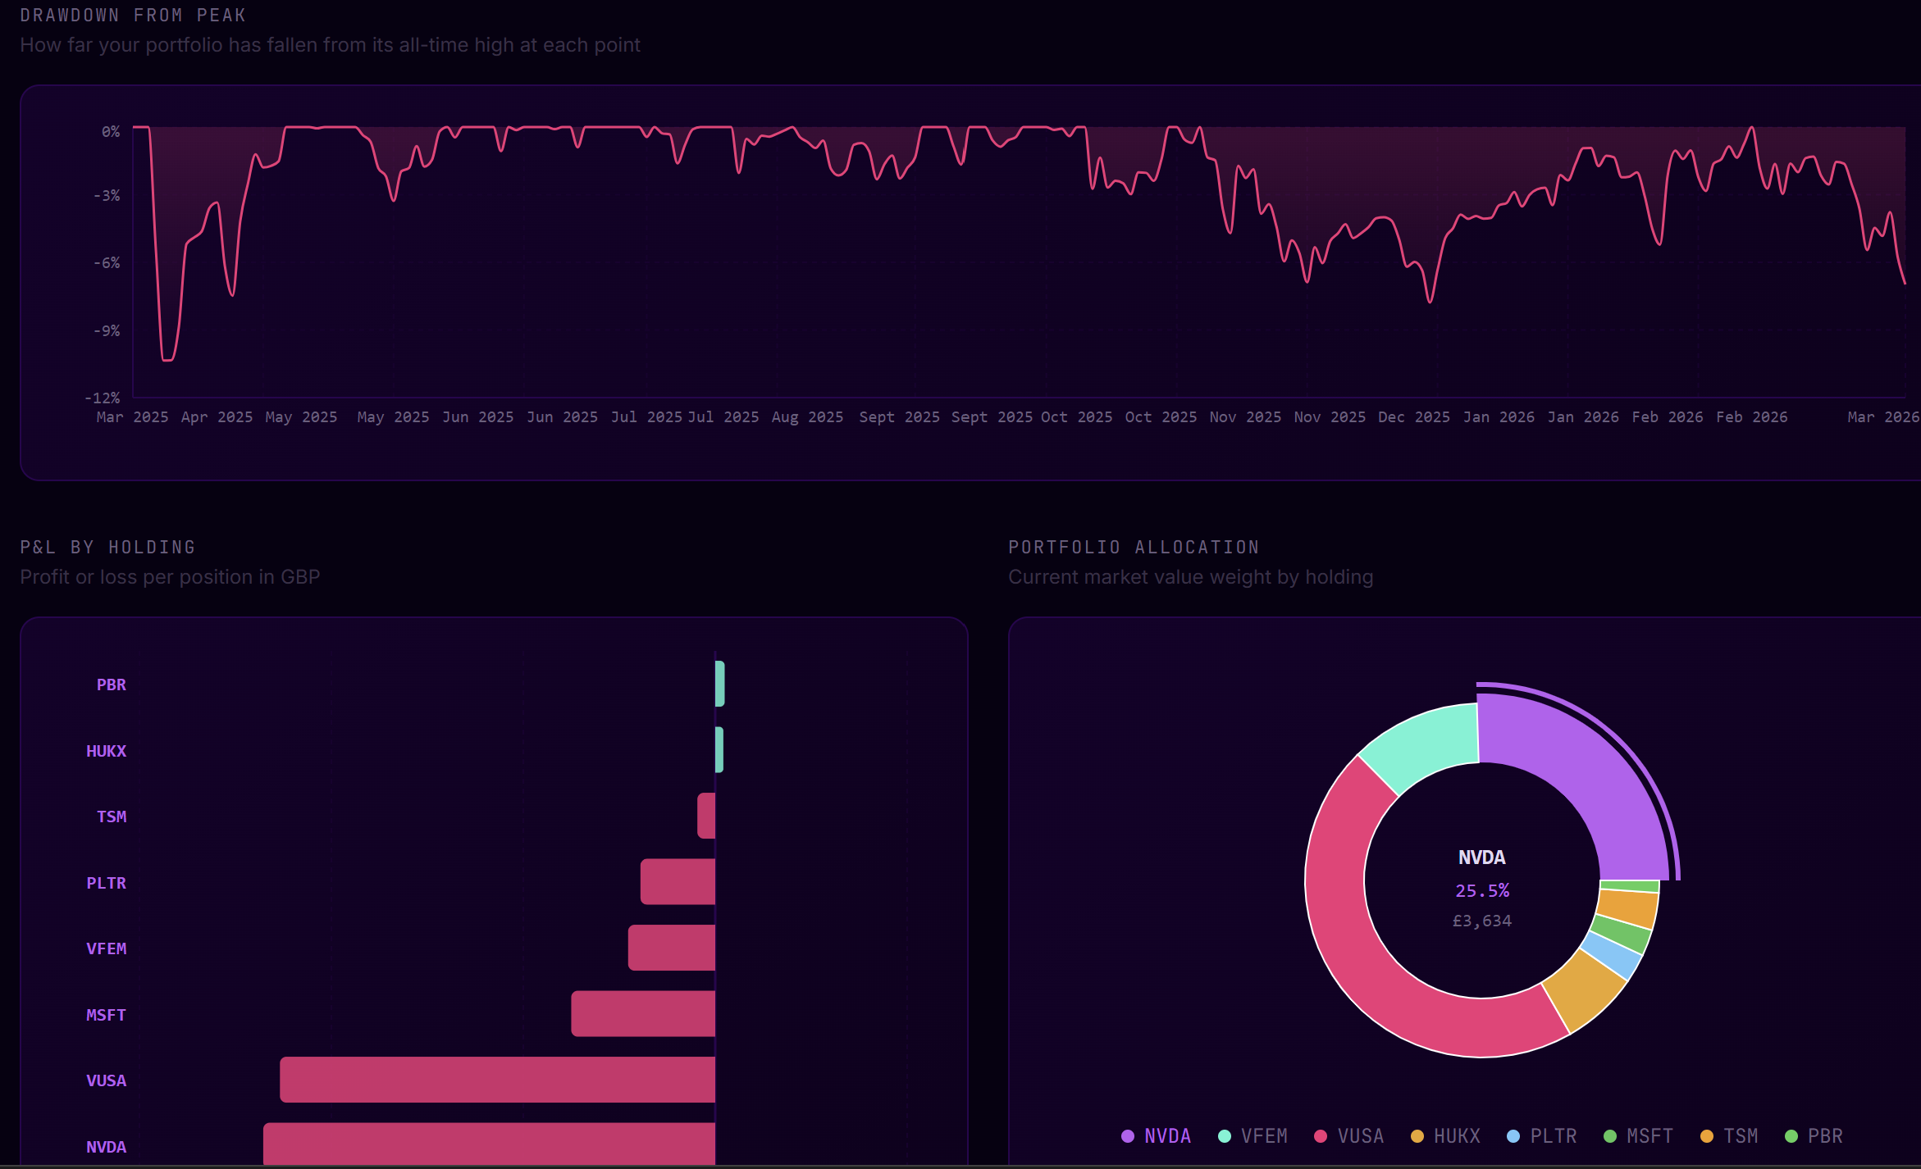Toggle the VFEM legend dot
The height and width of the screenshot is (1169, 1921).
[x=1225, y=1136]
